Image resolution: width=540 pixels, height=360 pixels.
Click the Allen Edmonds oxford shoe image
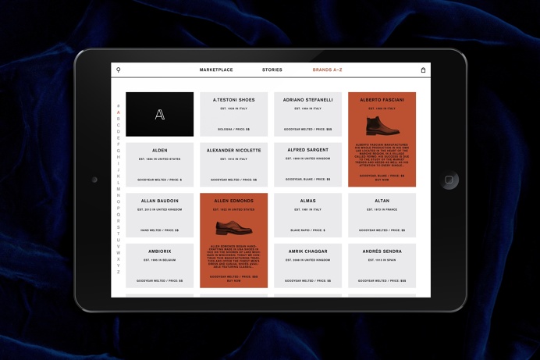(x=234, y=228)
